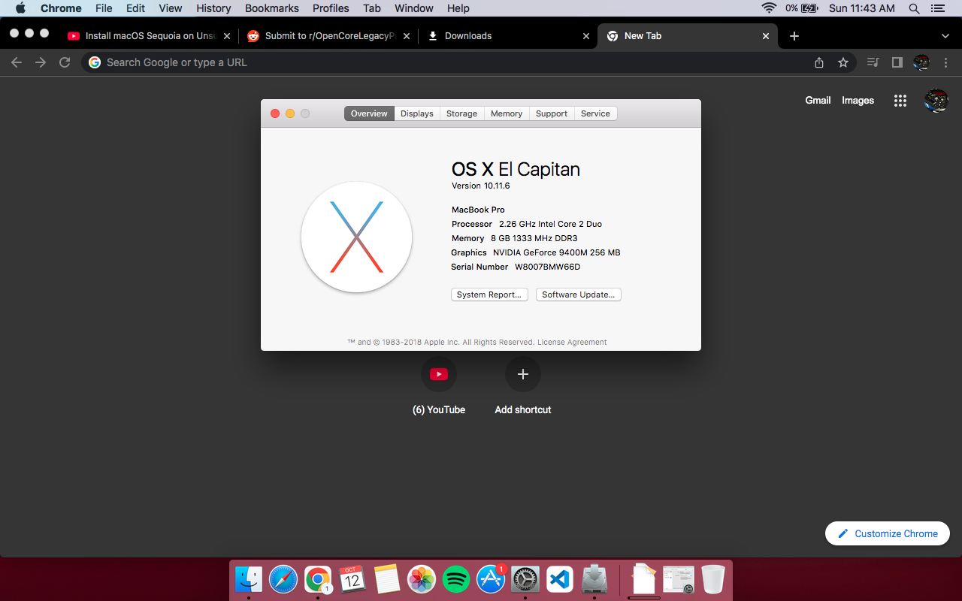Click the Add shortcut tile

click(x=523, y=387)
